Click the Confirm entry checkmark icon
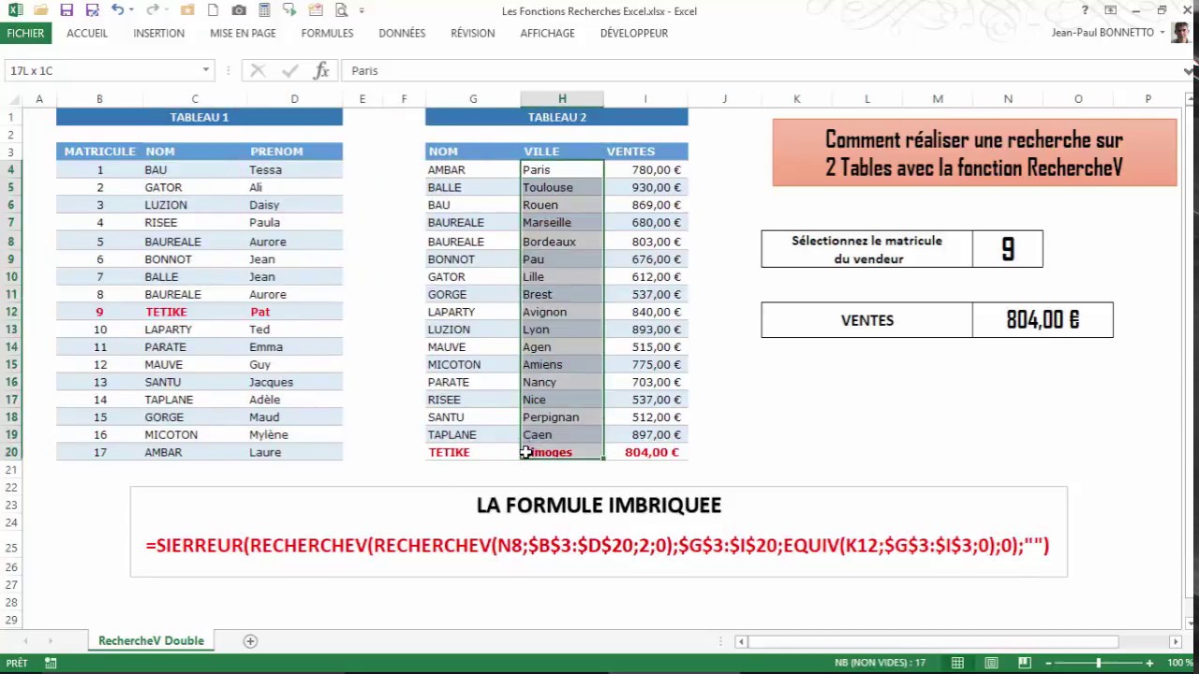 (x=289, y=70)
